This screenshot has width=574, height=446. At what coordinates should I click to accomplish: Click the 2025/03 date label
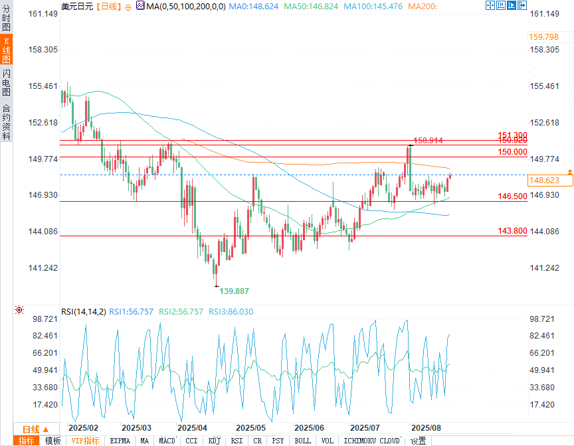click(x=136, y=427)
